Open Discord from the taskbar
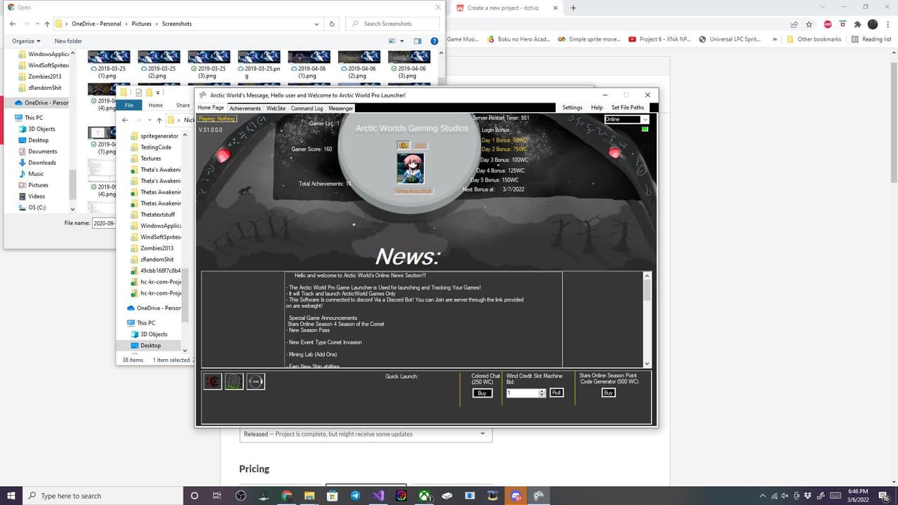898x505 pixels. [516, 496]
